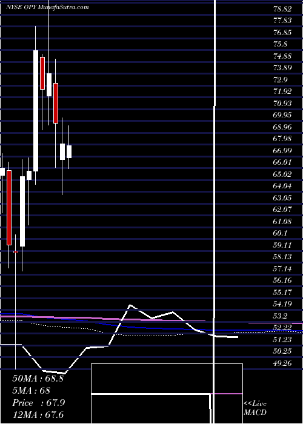
Task: Click the 50.25 price axis label
Action: point(282,351)
